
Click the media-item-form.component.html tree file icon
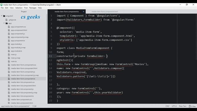(x=9, y=68)
